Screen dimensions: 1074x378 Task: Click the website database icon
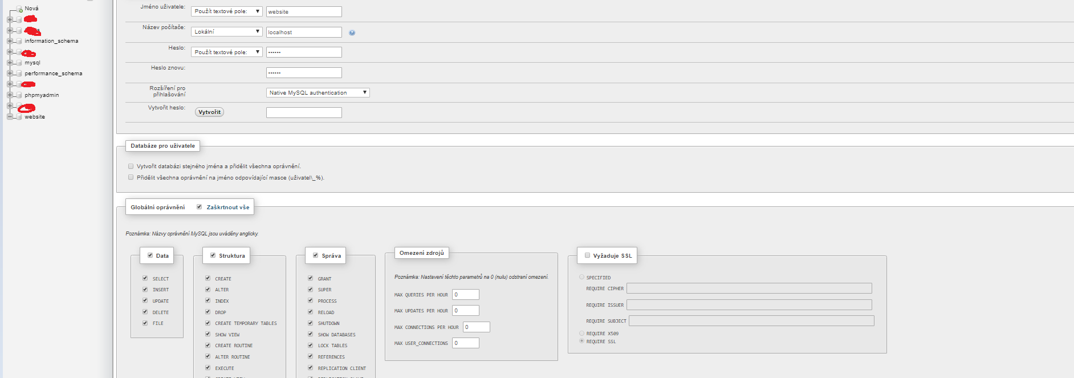19,117
